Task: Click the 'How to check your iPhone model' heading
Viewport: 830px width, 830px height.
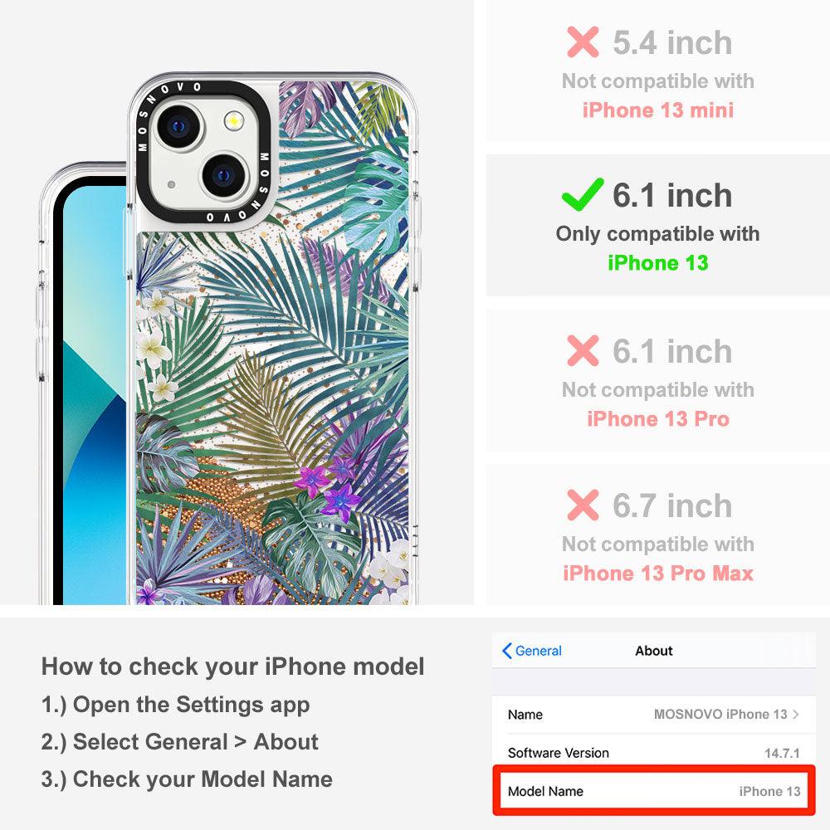Action: point(233,666)
